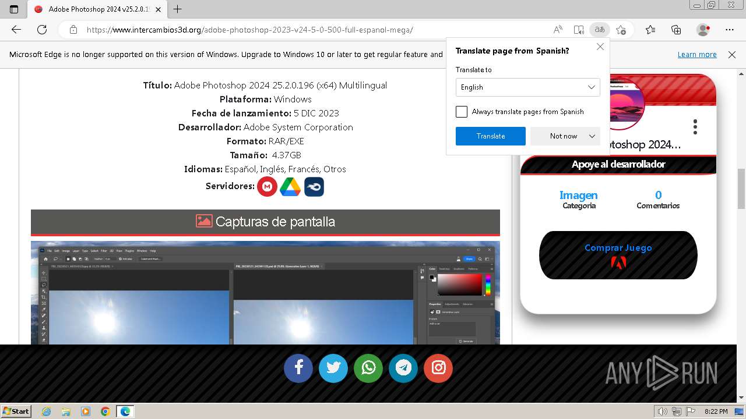Click the sidebar profile thumbnail image
The width and height of the screenshot is (746, 419).
click(626, 104)
